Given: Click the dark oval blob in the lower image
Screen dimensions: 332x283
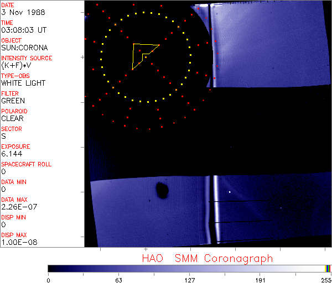Looking at the screenshot, I should [163, 190].
